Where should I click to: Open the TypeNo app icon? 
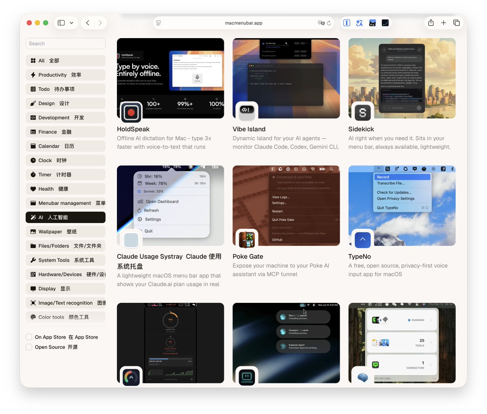[x=362, y=240]
